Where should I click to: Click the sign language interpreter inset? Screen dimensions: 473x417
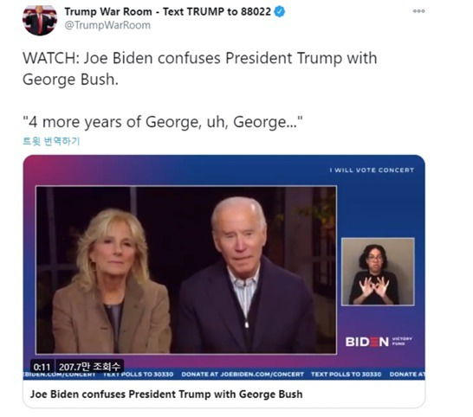[x=378, y=272]
